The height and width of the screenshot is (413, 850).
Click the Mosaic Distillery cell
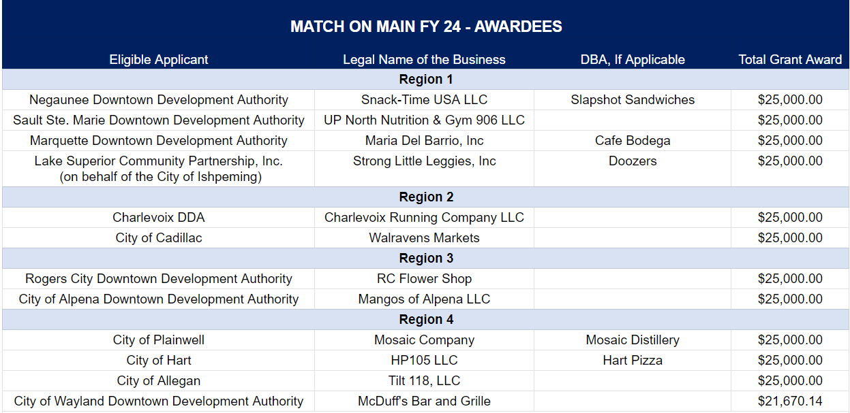[x=633, y=340]
